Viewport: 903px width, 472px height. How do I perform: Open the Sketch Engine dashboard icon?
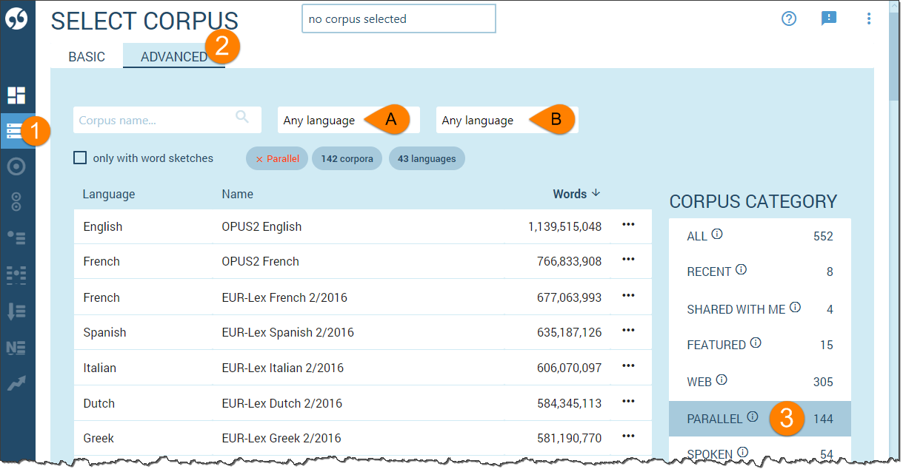(18, 95)
